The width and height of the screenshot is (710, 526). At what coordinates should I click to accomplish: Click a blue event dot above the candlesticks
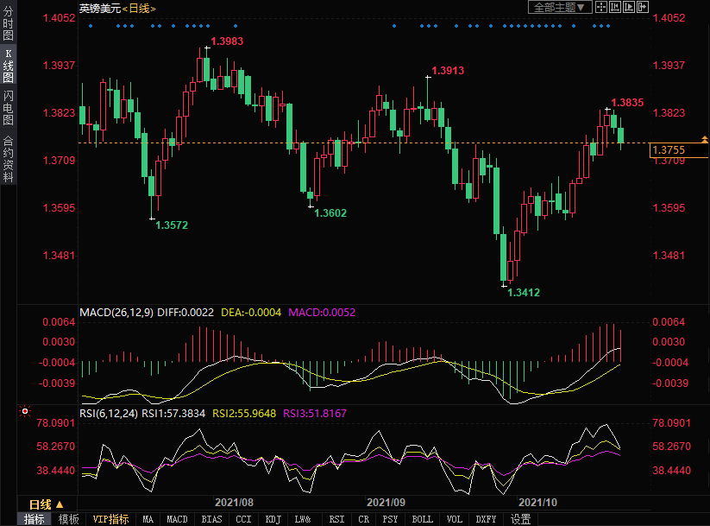point(91,25)
